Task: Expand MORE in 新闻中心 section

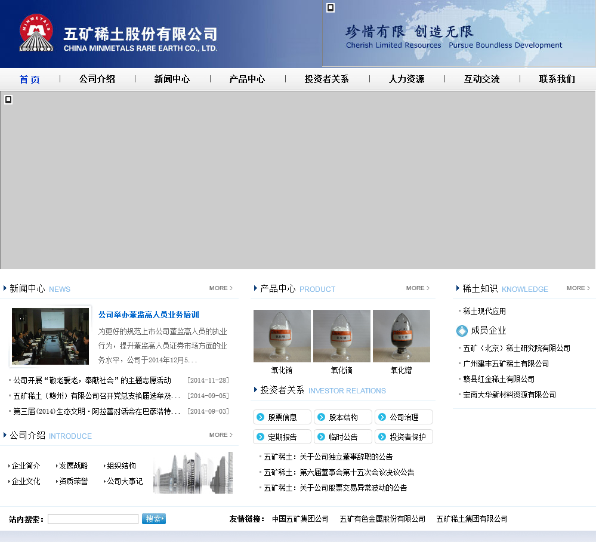Action: (221, 288)
